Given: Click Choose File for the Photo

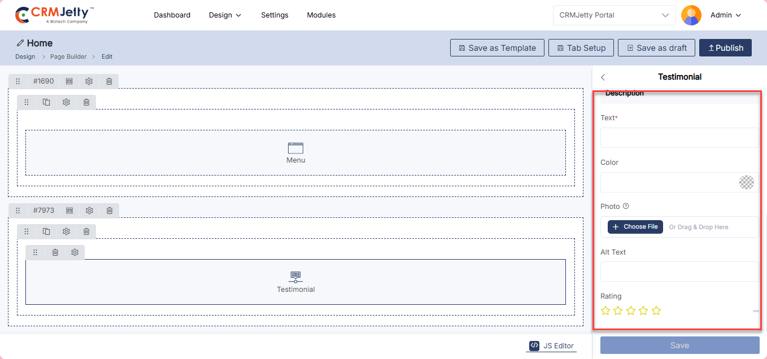Looking at the screenshot, I should (x=635, y=227).
